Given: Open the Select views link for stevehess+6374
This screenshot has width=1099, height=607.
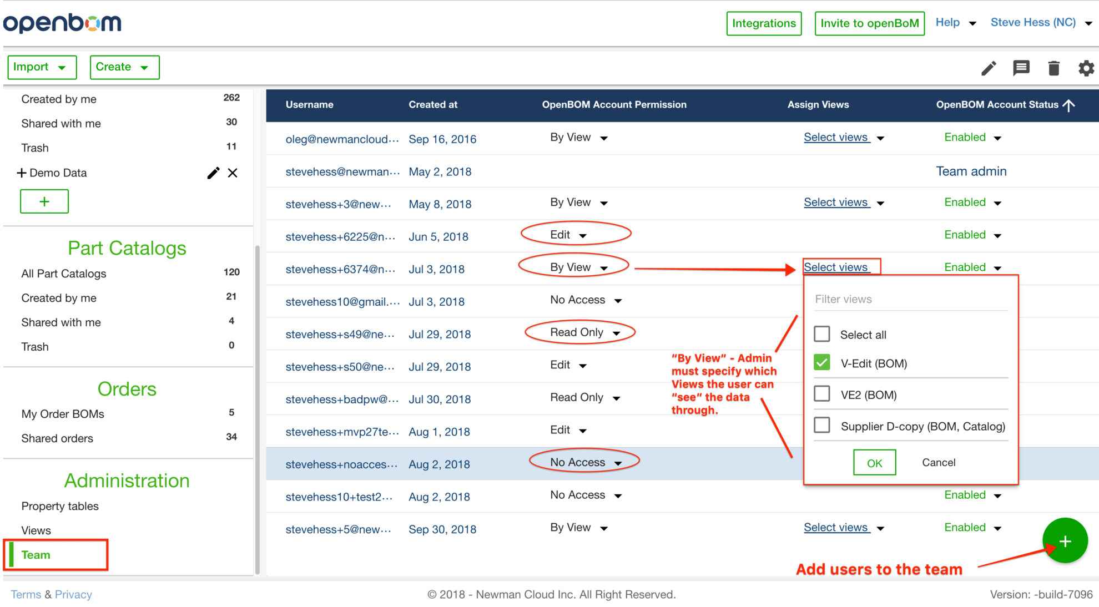Looking at the screenshot, I should (x=836, y=267).
